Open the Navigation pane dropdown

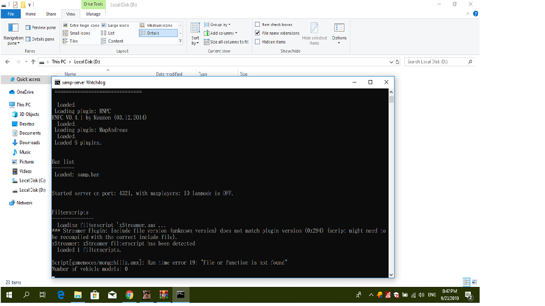[x=13, y=34]
